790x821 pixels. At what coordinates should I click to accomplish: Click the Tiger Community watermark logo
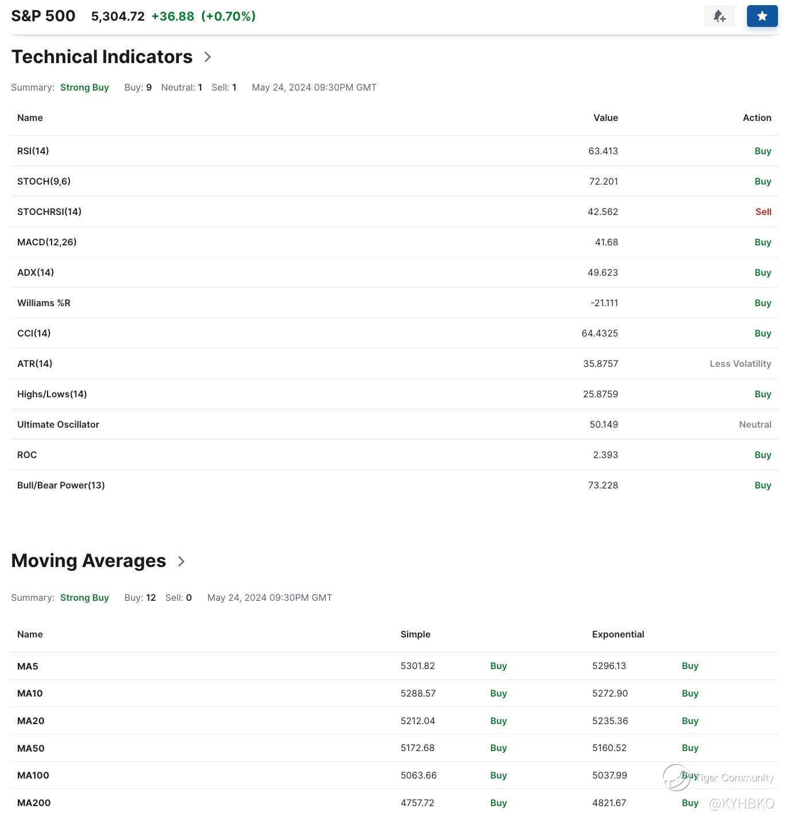676,777
